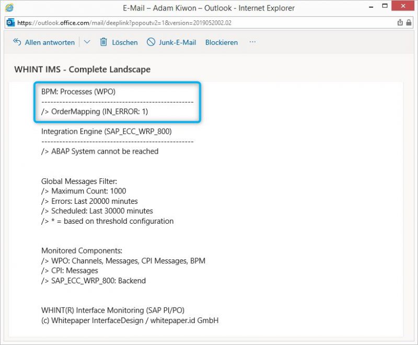The image size is (418, 345).
Task: Click Global Messages Filter heading
Action: pyautogui.click(x=79, y=181)
